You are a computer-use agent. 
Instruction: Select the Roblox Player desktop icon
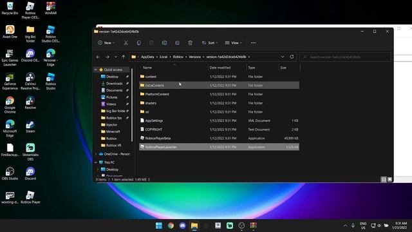click(x=30, y=197)
